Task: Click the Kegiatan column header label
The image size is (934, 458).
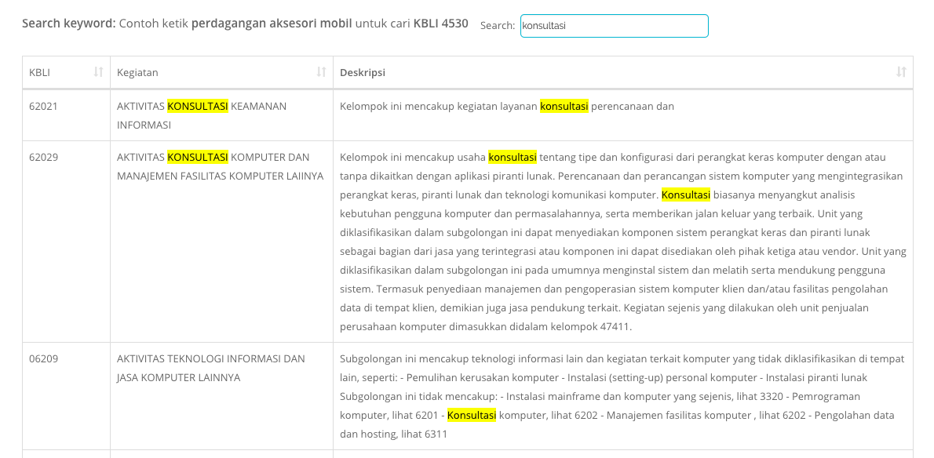Action: click(137, 73)
